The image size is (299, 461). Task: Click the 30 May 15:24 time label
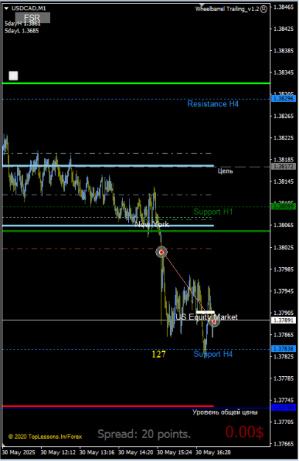coord(175,452)
